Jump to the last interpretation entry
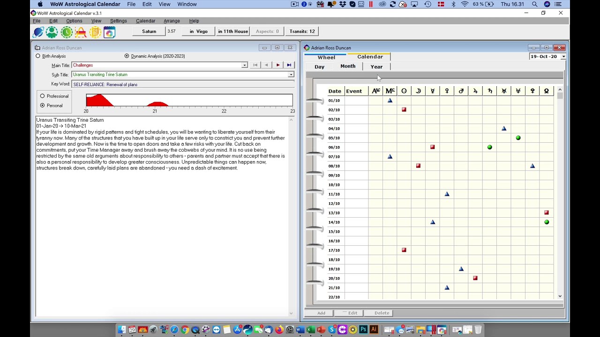Viewport: 600px width, 337px height. tap(289, 65)
